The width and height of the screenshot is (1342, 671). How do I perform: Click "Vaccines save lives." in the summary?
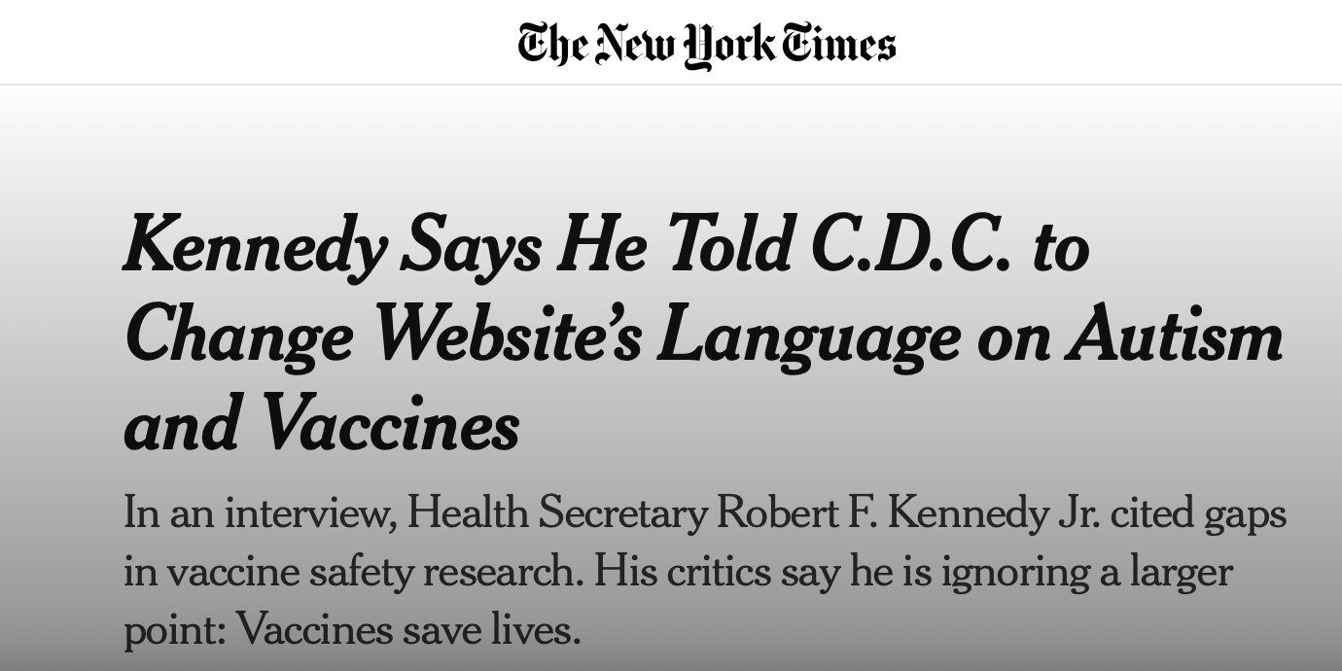click(x=408, y=630)
